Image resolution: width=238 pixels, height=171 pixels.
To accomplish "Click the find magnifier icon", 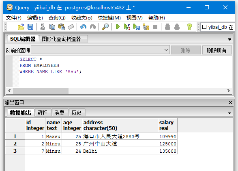I will (105, 27).
